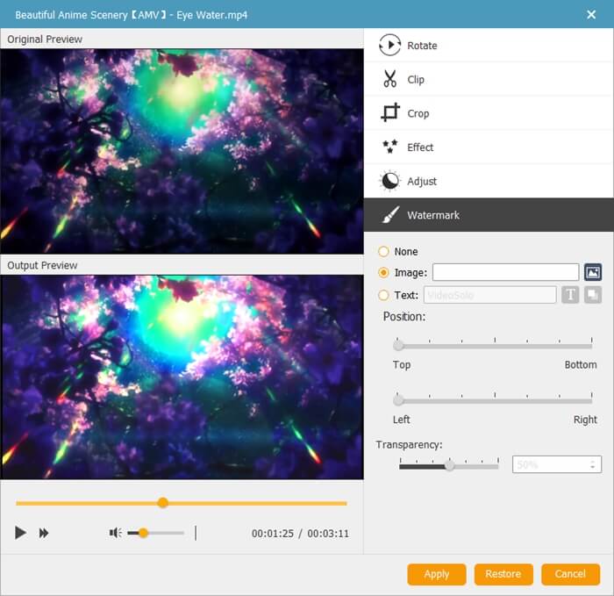Click the Adjust brightness icon
Viewport: 614px width, 596px height.
click(x=389, y=181)
